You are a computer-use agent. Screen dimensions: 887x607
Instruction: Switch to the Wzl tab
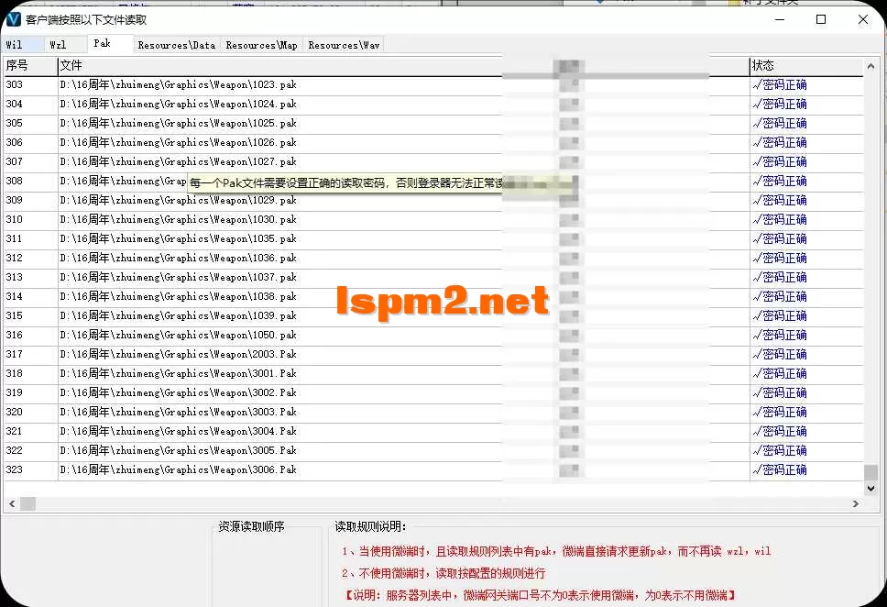click(x=65, y=45)
